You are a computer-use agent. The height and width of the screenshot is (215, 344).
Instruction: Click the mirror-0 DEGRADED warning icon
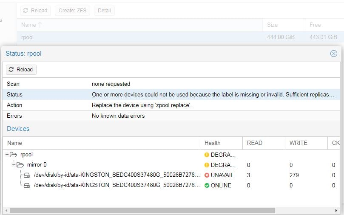coord(207,165)
